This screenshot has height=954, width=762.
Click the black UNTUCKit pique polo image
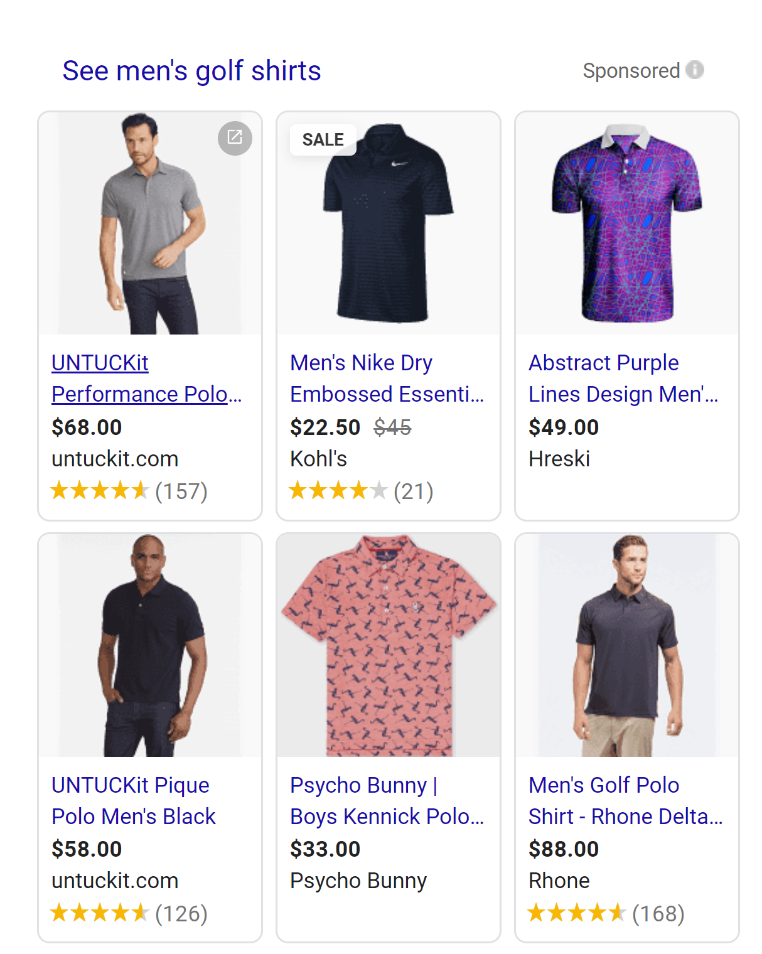[x=150, y=645]
